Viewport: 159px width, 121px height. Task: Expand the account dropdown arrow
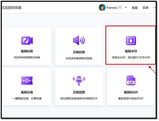coord(126,7)
